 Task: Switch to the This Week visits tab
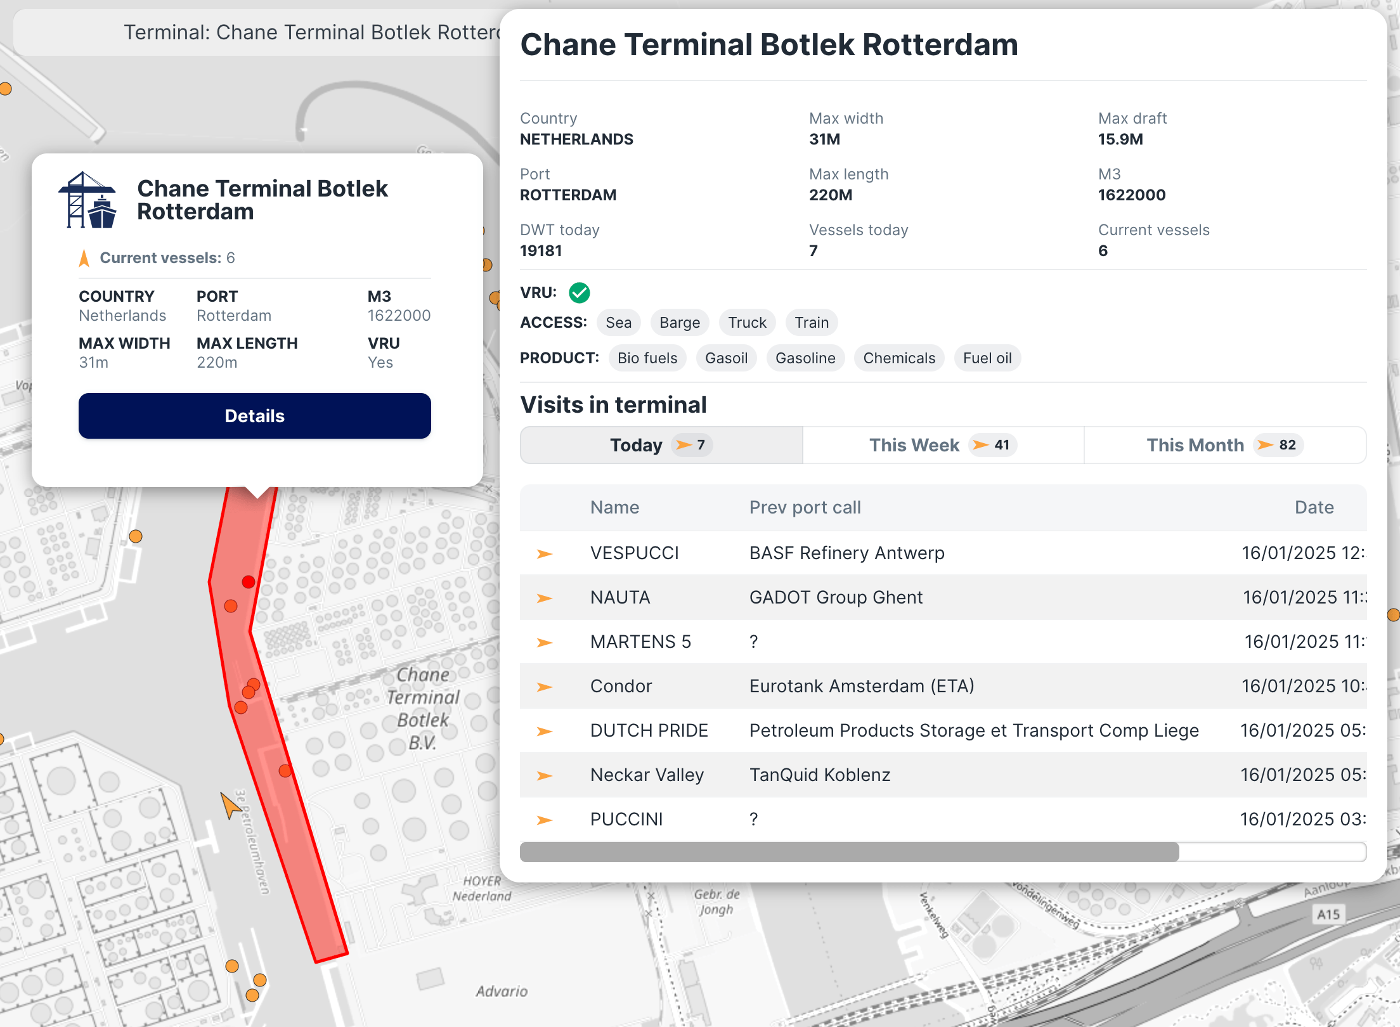(x=943, y=445)
